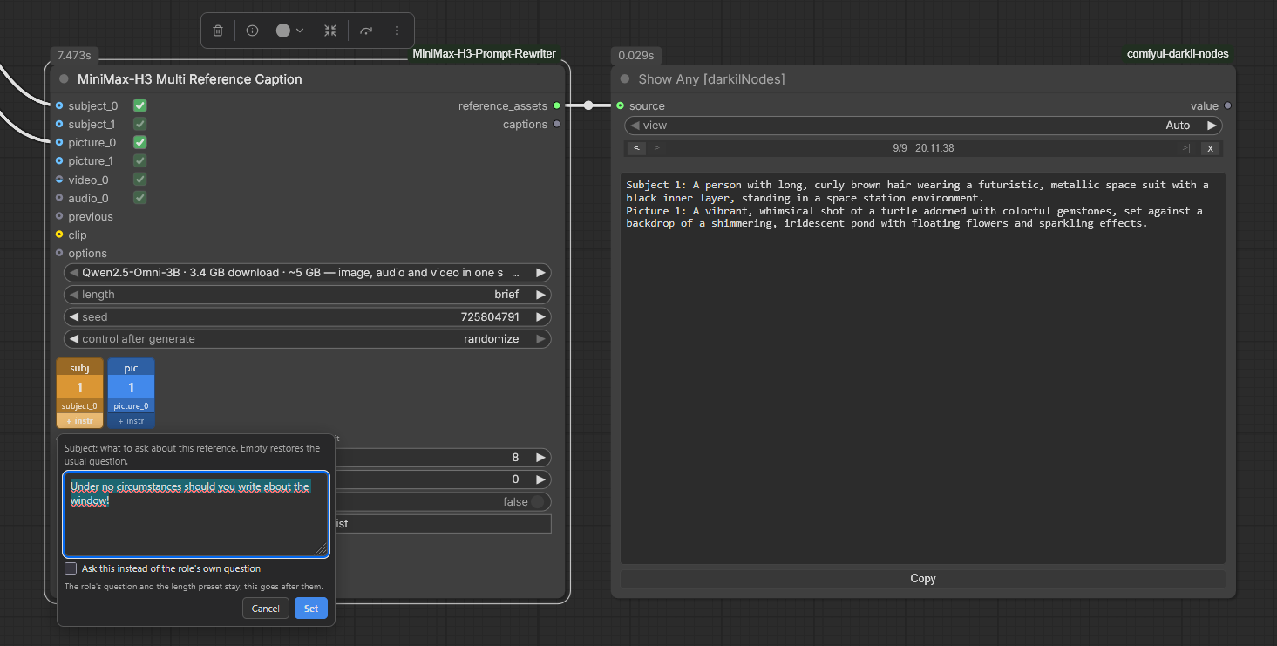Image resolution: width=1277 pixels, height=646 pixels.
Task: Toggle the audio_0 checkbox
Action: click(139, 198)
